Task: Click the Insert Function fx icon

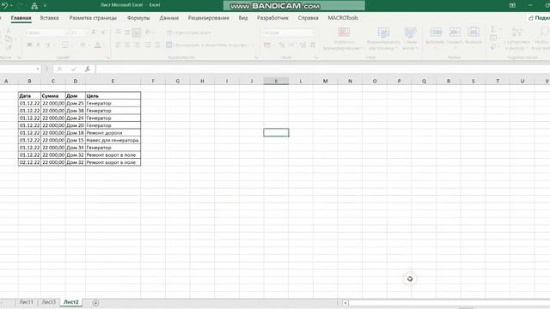Action: pyautogui.click(x=88, y=69)
